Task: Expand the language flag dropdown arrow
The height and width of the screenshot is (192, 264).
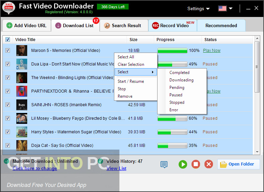Action: pyautogui.click(x=231, y=8)
